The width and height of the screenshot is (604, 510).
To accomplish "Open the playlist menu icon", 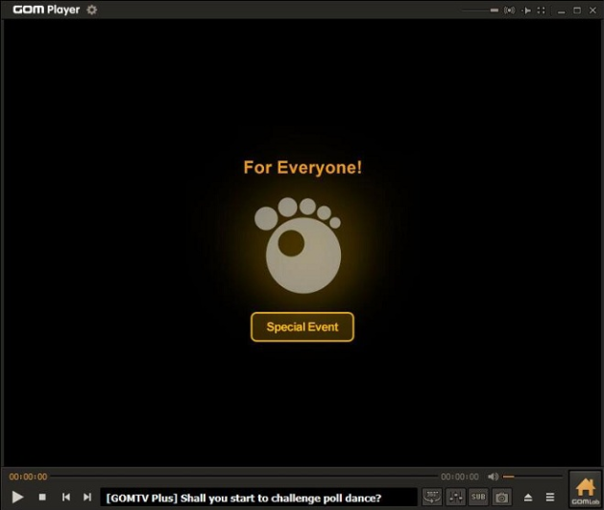I will 550,497.
